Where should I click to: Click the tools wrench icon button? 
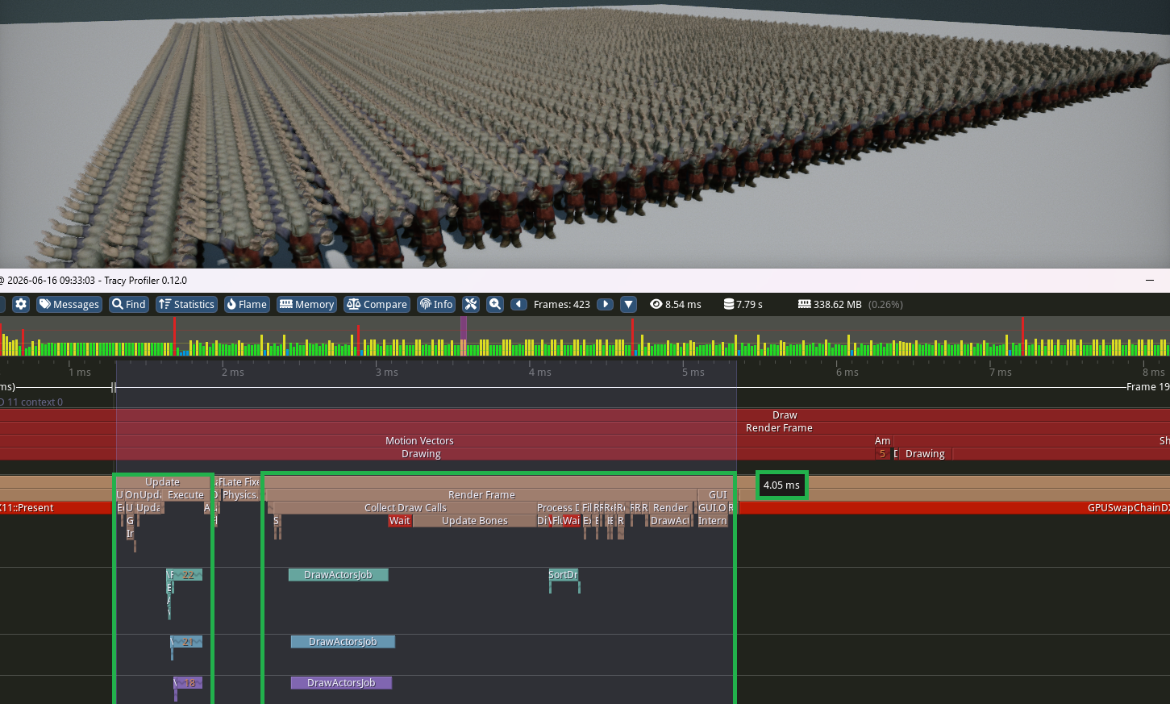(x=471, y=304)
